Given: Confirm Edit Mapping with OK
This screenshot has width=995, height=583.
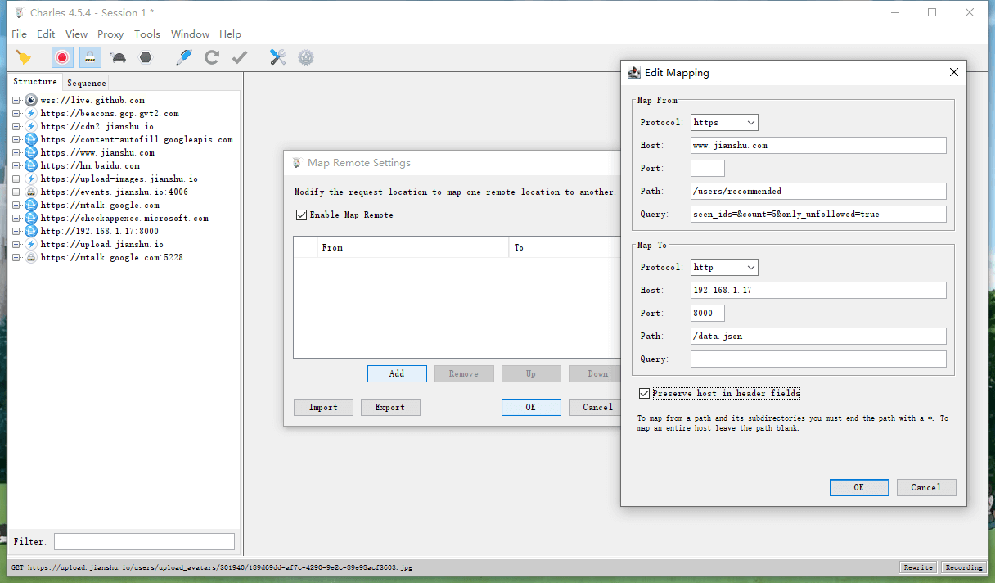Looking at the screenshot, I should tap(859, 487).
